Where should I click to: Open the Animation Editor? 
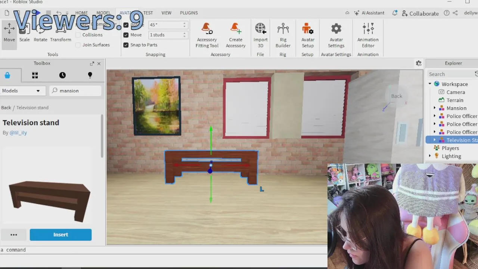tap(368, 35)
